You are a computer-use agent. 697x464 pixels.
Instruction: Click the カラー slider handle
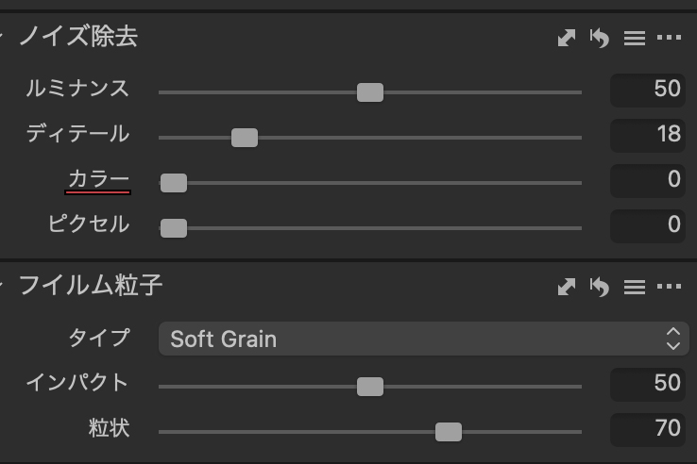pos(174,183)
